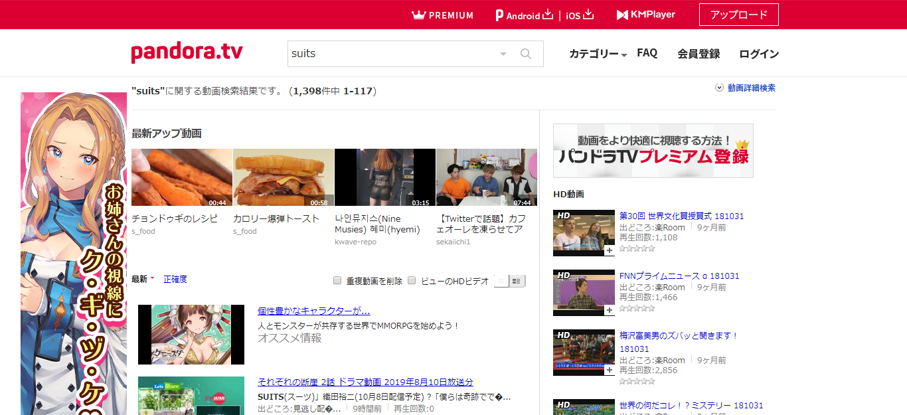Switch to the simple list view icon

[501, 281]
